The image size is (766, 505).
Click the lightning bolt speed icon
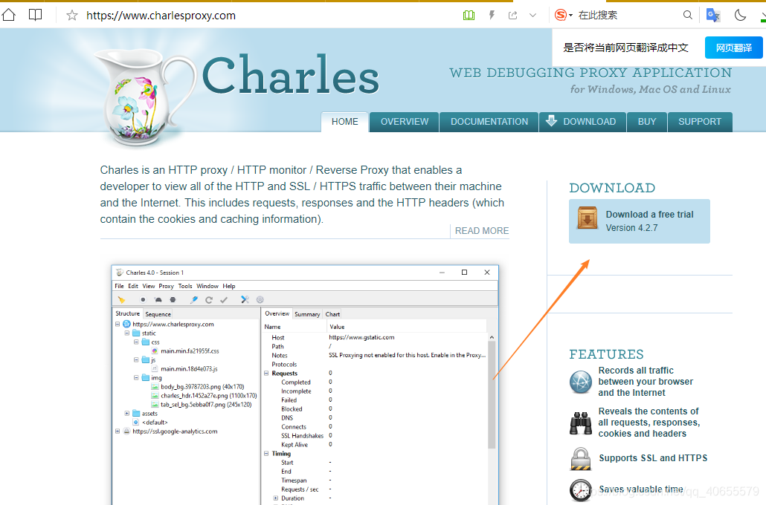[492, 15]
